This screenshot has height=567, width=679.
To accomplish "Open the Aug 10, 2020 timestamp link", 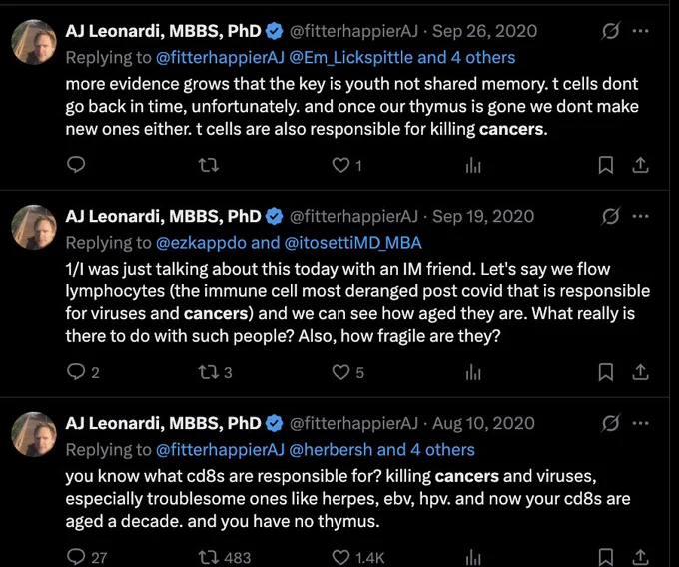I will tap(483, 423).
